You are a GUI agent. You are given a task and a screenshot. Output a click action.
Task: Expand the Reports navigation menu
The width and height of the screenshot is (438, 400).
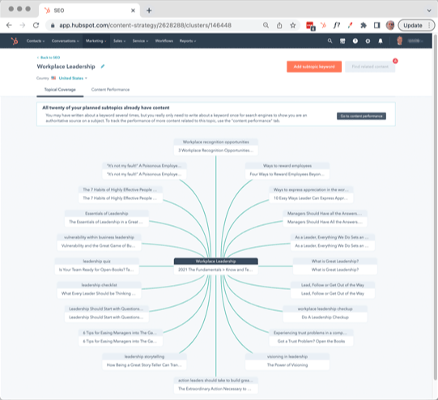188,40
